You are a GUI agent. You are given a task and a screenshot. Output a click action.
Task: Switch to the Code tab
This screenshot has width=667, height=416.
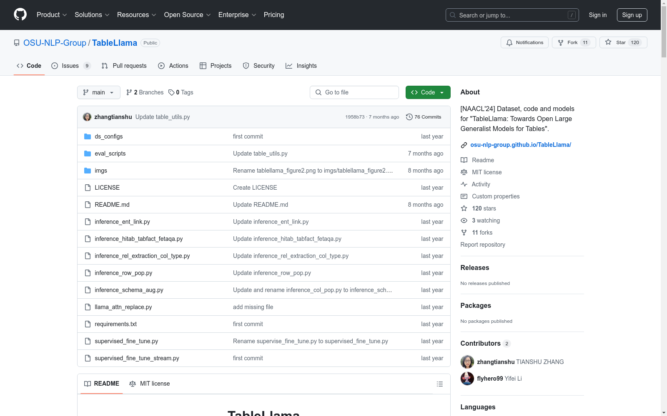point(29,66)
